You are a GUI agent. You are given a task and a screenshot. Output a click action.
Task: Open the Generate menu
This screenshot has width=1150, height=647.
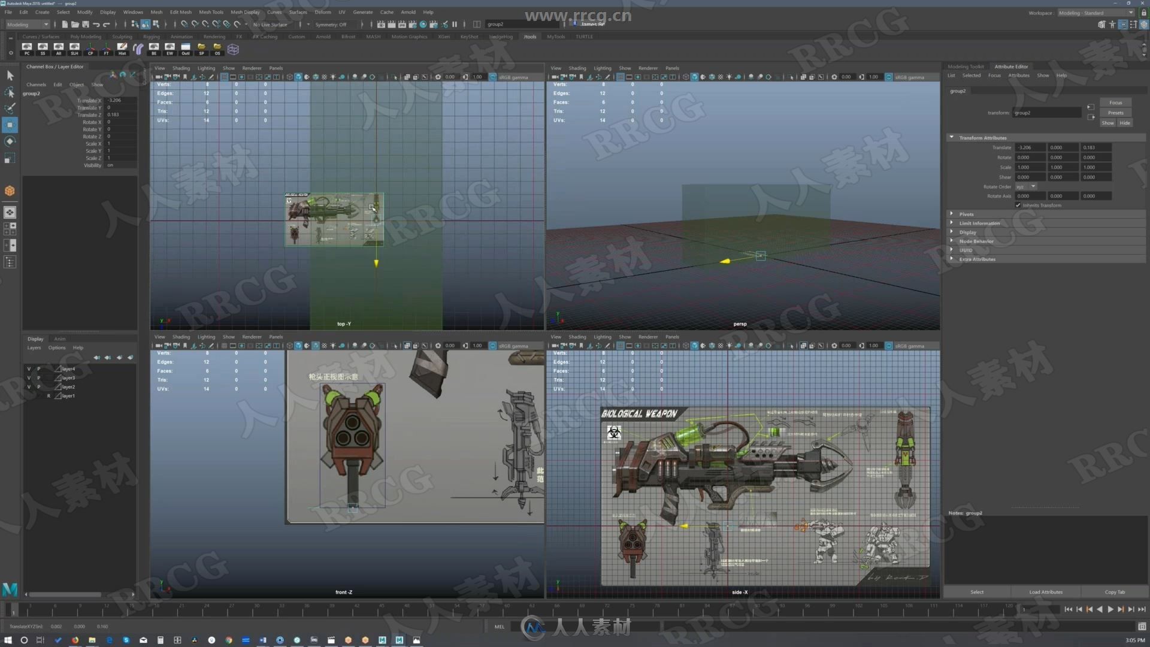(362, 12)
